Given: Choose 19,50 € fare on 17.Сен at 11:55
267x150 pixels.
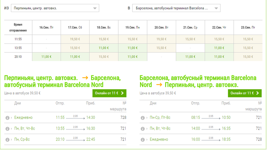Looking at the screenshot, I should pyautogui.click(x=75, y=39).
